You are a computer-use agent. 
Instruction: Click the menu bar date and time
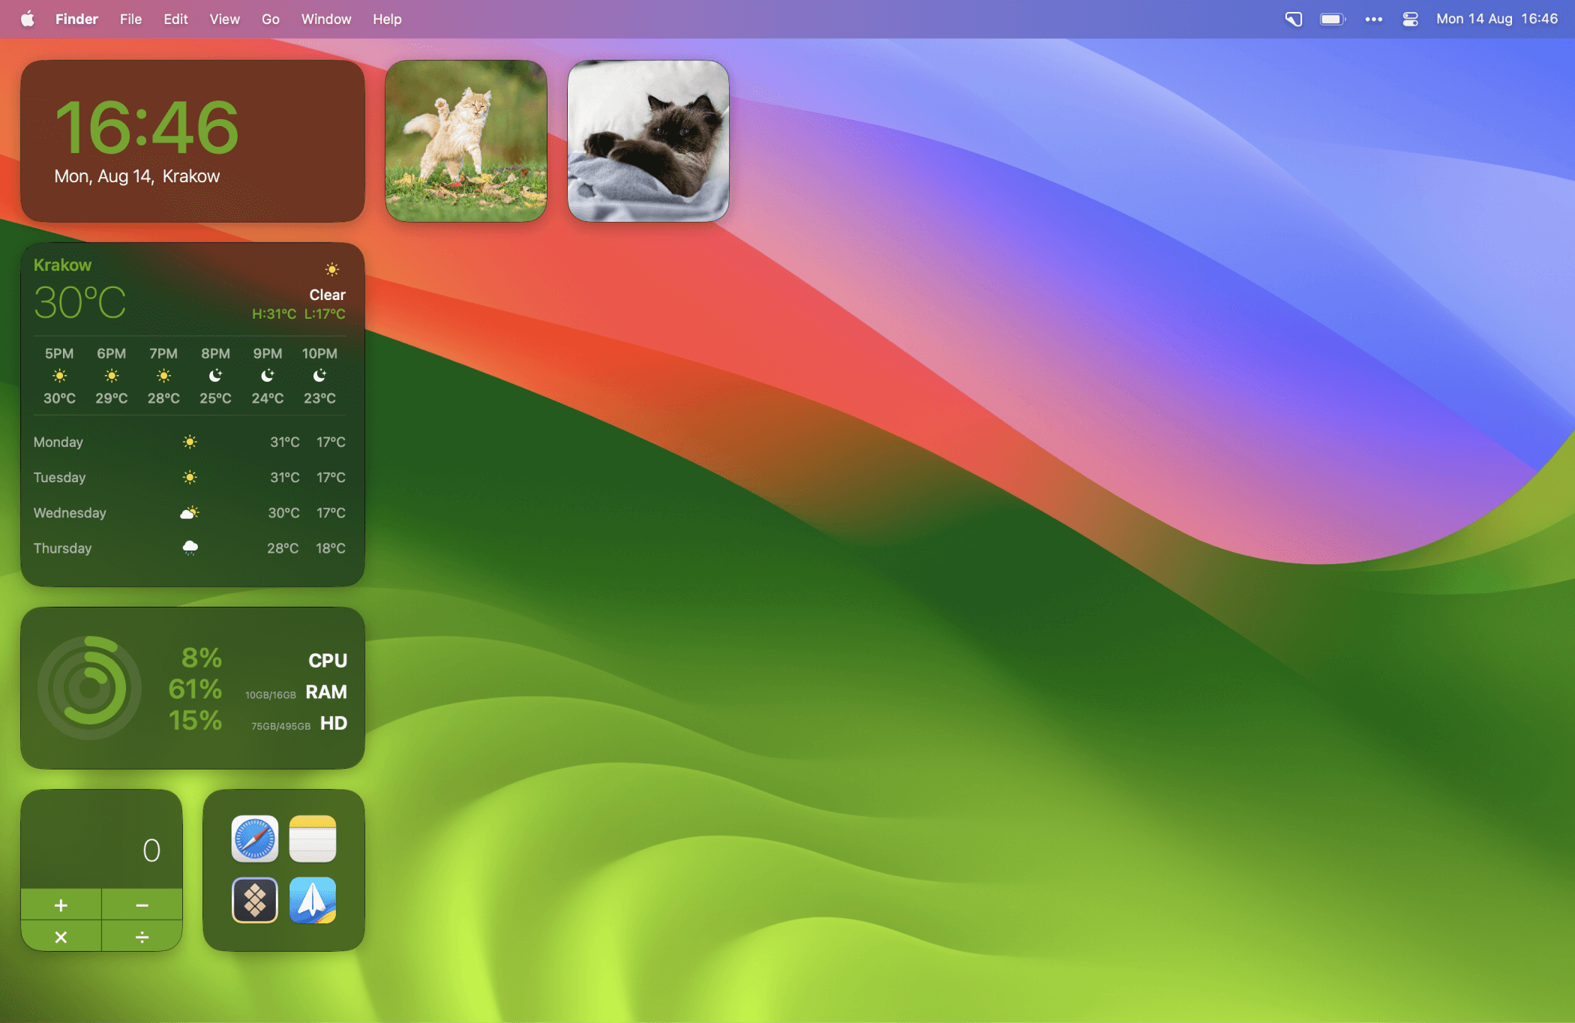coord(1497,19)
